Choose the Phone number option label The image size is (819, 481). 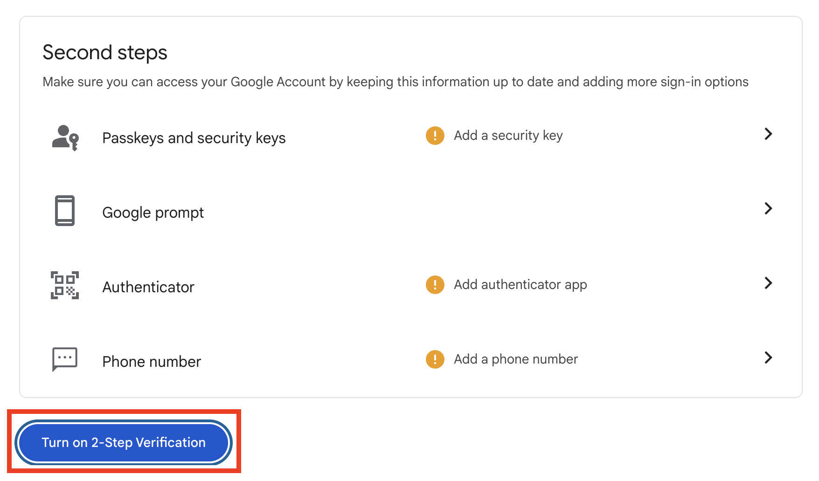[x=152, y=362]
